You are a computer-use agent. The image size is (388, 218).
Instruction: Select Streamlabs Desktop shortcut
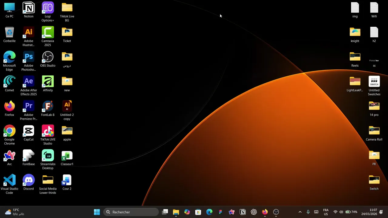point(48,159)
